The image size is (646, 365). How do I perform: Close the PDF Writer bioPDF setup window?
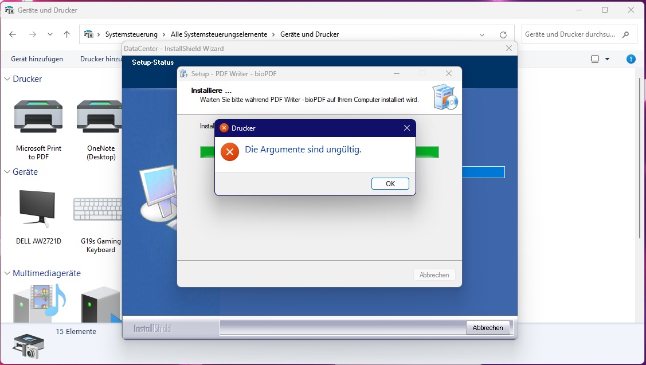[x=449, y=74]
